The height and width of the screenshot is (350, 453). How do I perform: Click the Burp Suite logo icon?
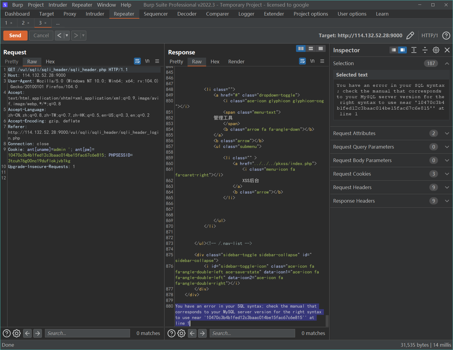click(x=5, y=5)
